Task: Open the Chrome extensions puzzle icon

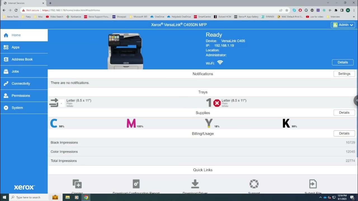Action: click(x=336, y=10)
